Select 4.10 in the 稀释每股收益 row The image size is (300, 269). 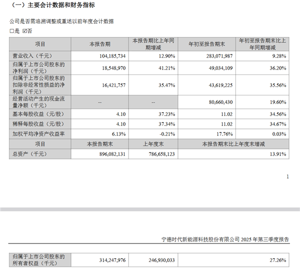(x=121, y=124)
